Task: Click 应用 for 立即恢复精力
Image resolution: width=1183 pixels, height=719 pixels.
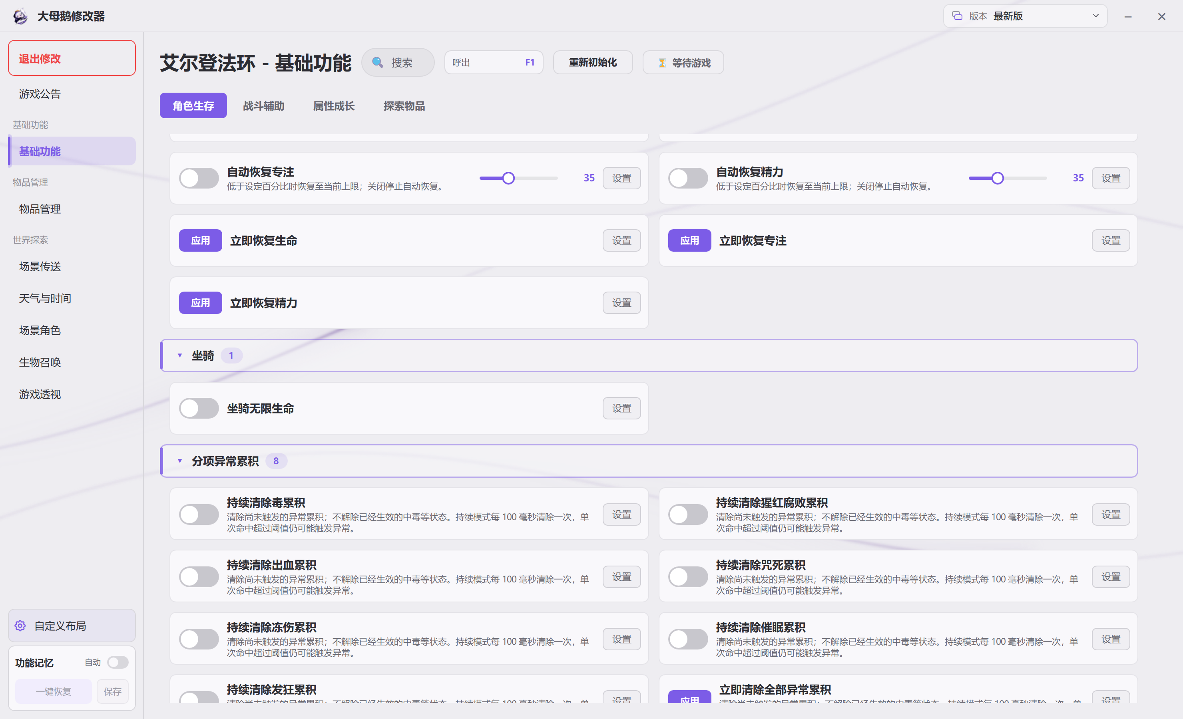Action: click(200, 303)
